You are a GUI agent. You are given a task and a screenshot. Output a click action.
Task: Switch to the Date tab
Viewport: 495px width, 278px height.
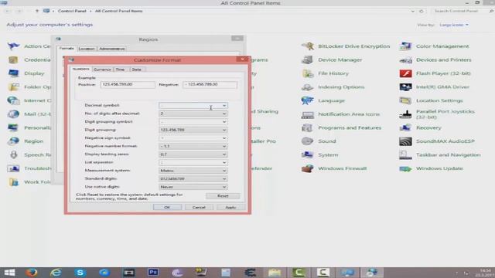pos(136,69)
